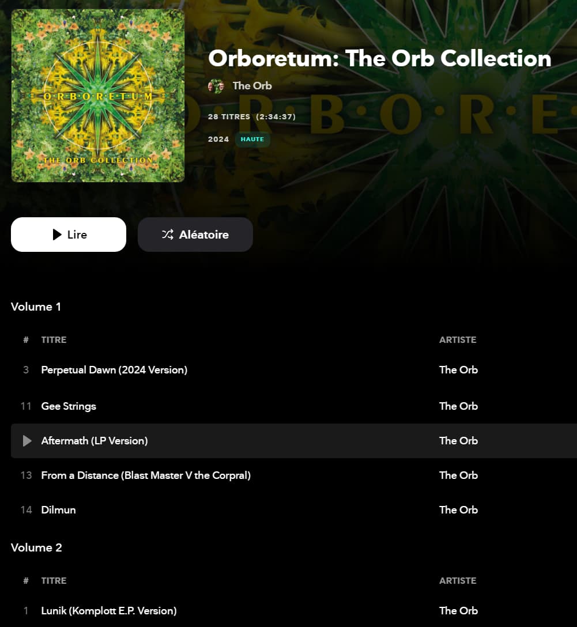Click the play triangle on Aftermath row
577x627 pixels.
[27, 441]
